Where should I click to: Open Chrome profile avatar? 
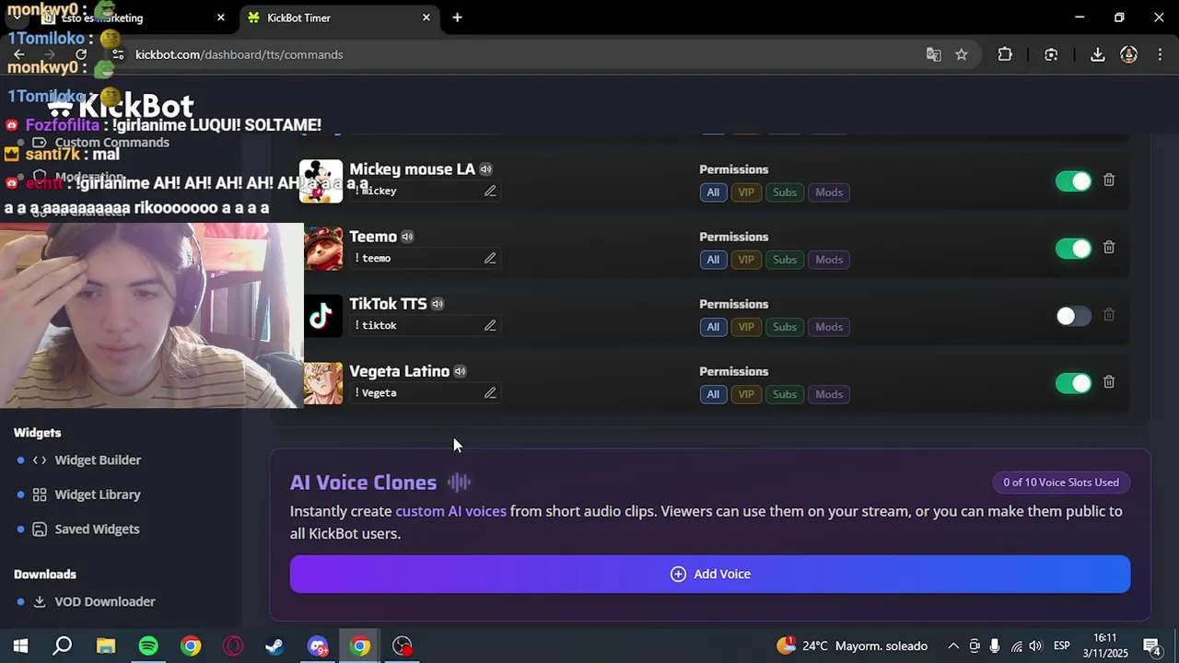1128,54
